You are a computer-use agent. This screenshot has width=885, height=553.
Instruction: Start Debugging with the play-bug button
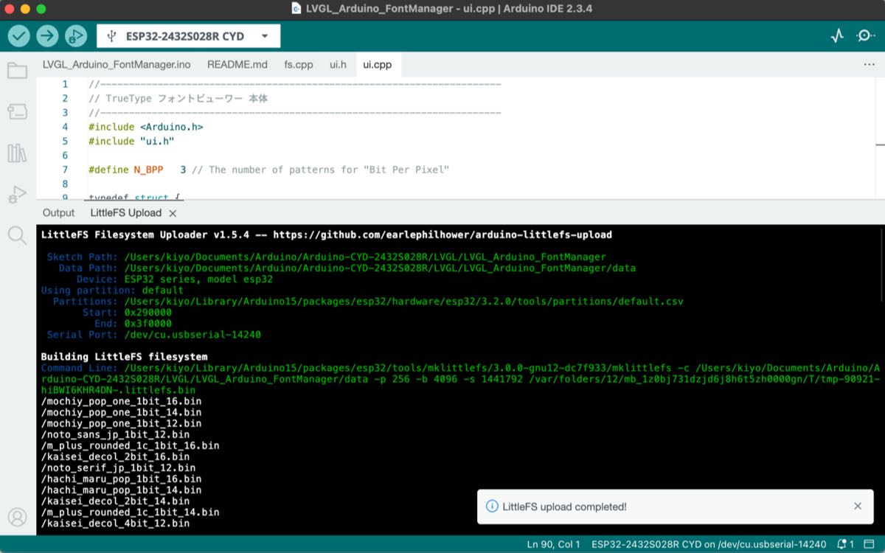coord(75,35)
